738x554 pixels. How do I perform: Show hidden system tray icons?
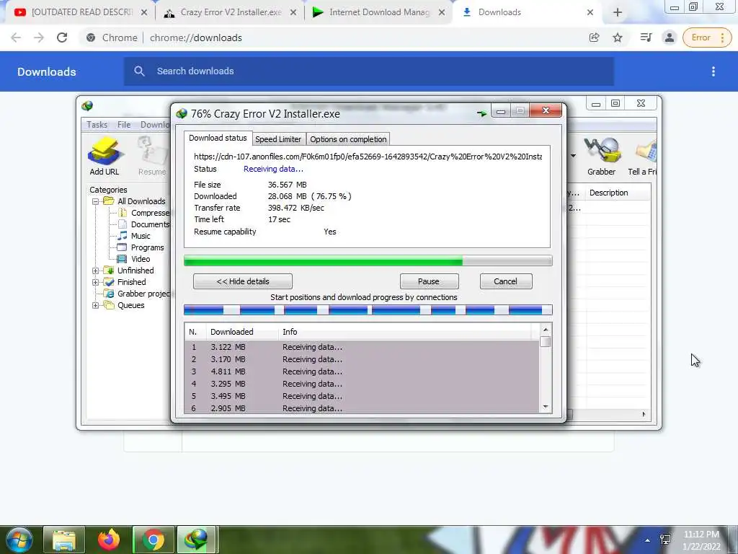[x=647, y=540]
